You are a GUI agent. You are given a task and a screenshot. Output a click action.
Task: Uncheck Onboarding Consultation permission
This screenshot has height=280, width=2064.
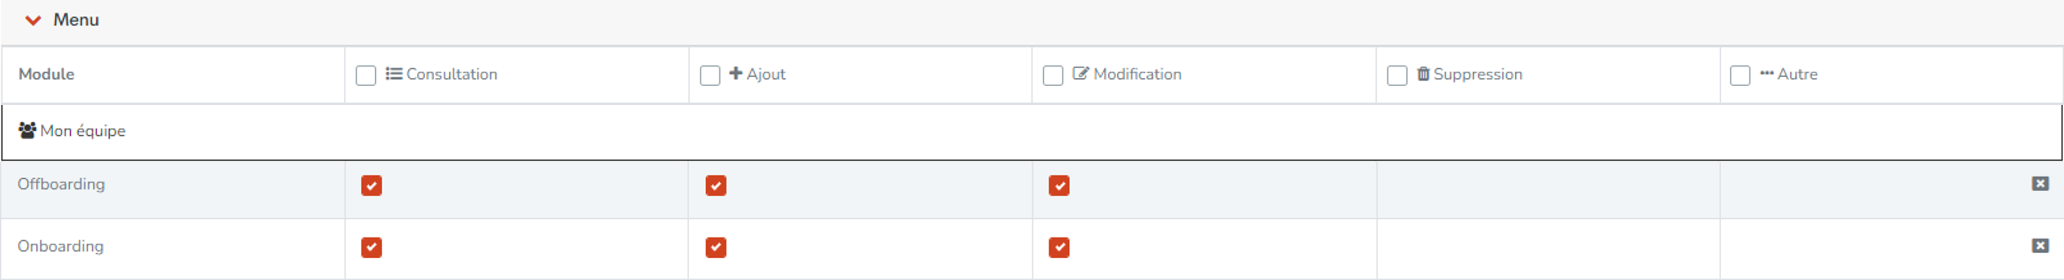[x=371, y=247]
